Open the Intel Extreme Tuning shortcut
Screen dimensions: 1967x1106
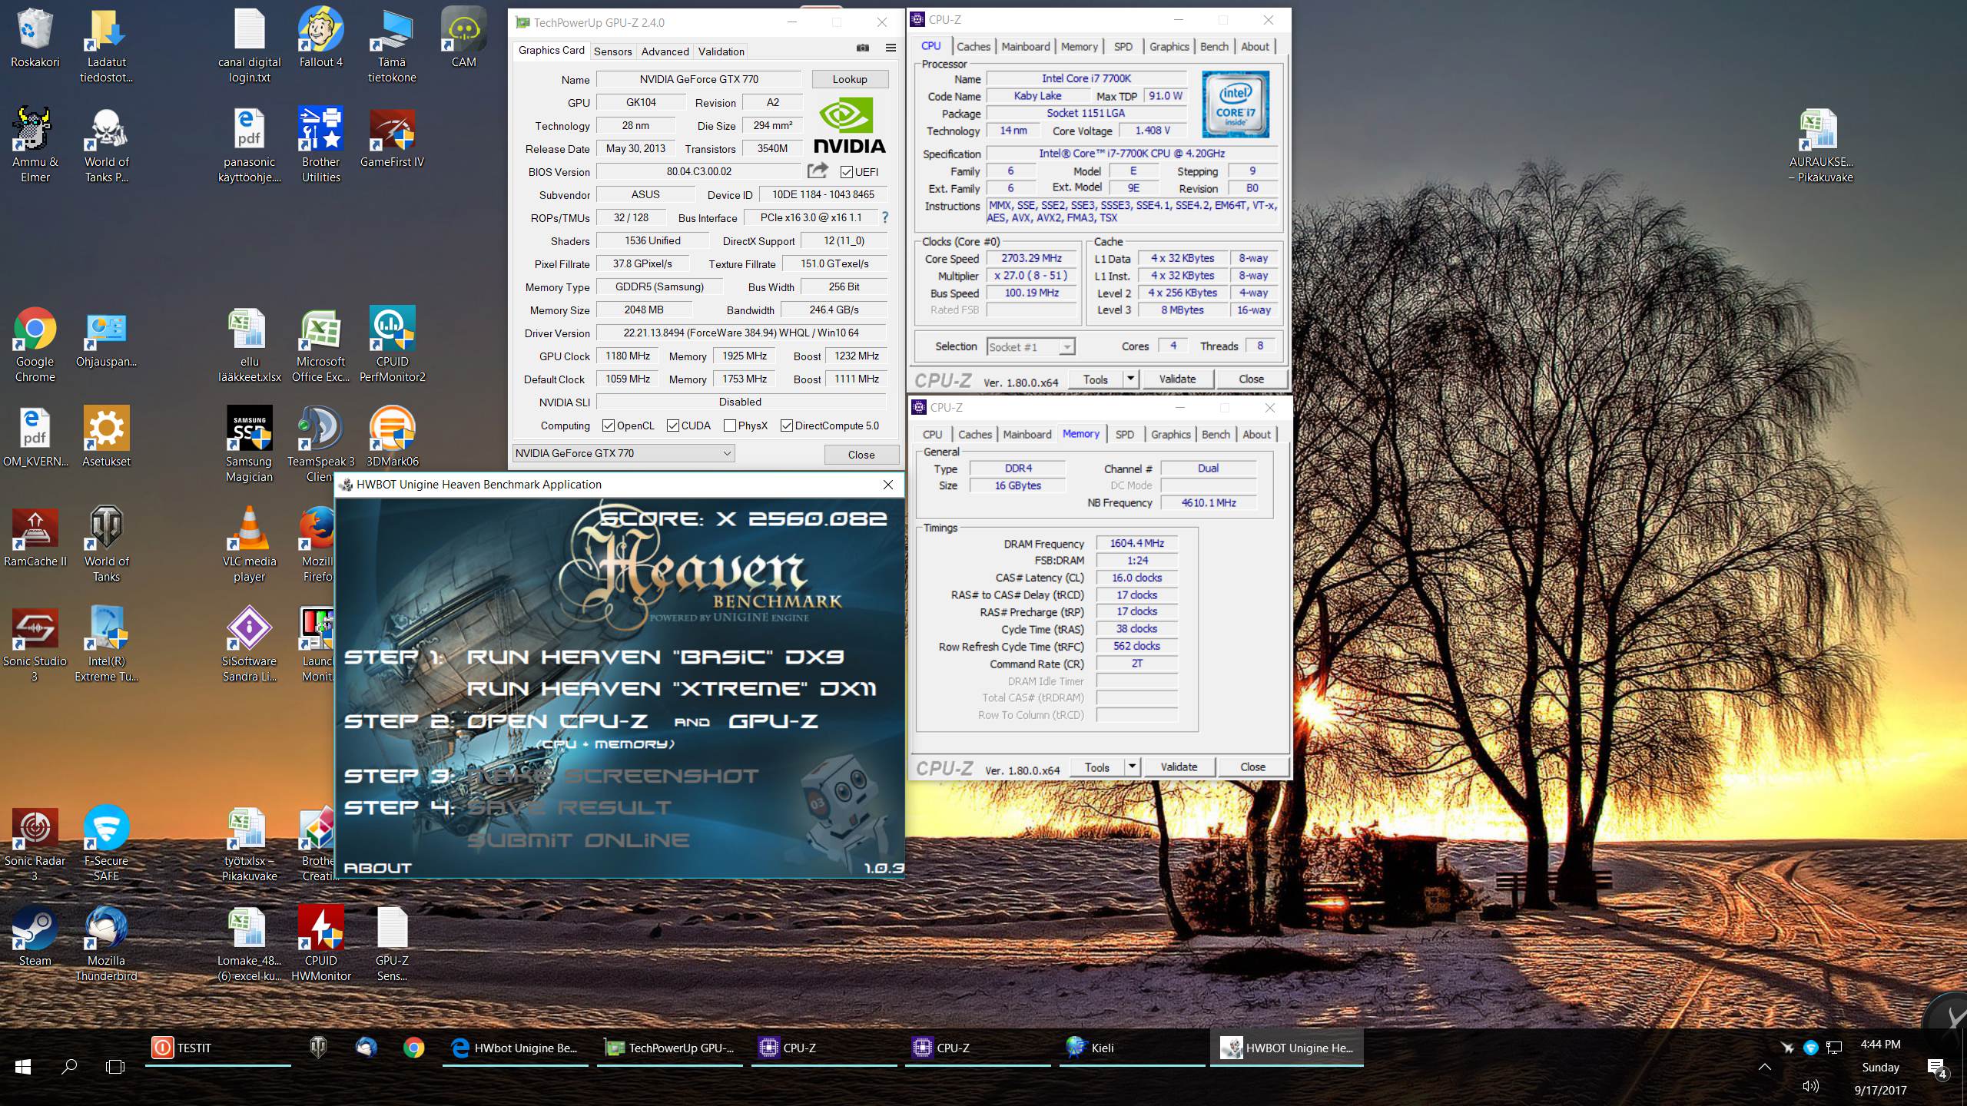pos(106,645)
